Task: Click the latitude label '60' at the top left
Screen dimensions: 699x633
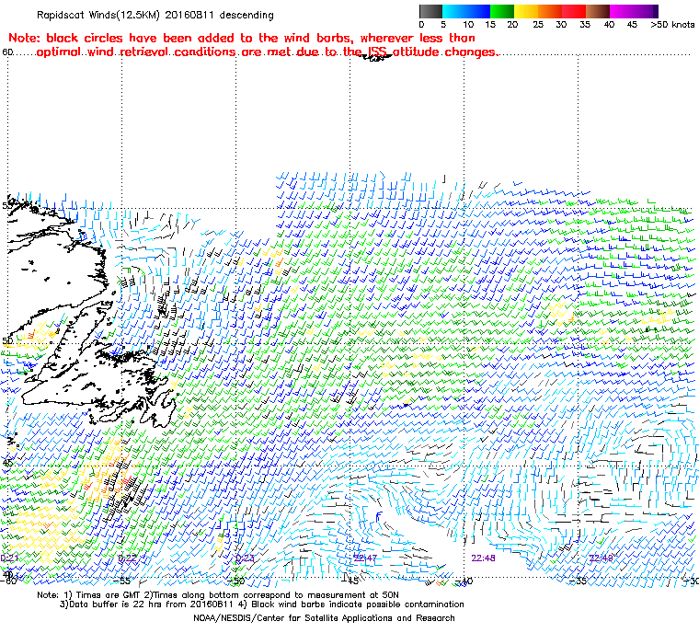Action: click(7, 52)
